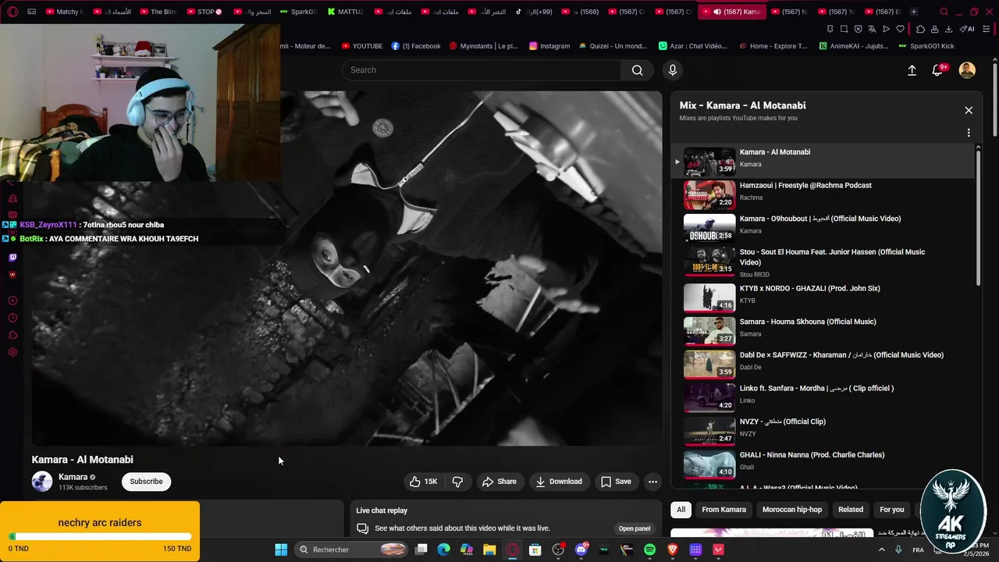Screen dimensions: 999x562
Task: Open Spotify from the taskbar
Action: coord(649,550)
